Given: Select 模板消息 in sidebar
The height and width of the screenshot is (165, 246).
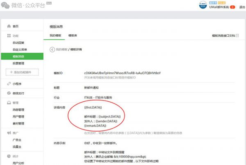Looking at the screenshot, I should click(22, 56).
